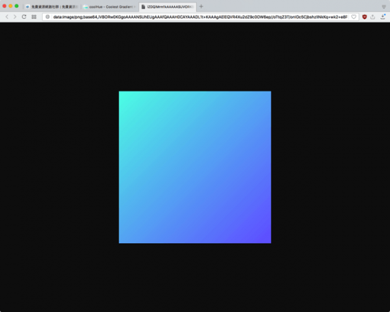The width and height of the screenshot is (390, 312).
Task: Open the speed dial grid view
Action: point(34,16)
